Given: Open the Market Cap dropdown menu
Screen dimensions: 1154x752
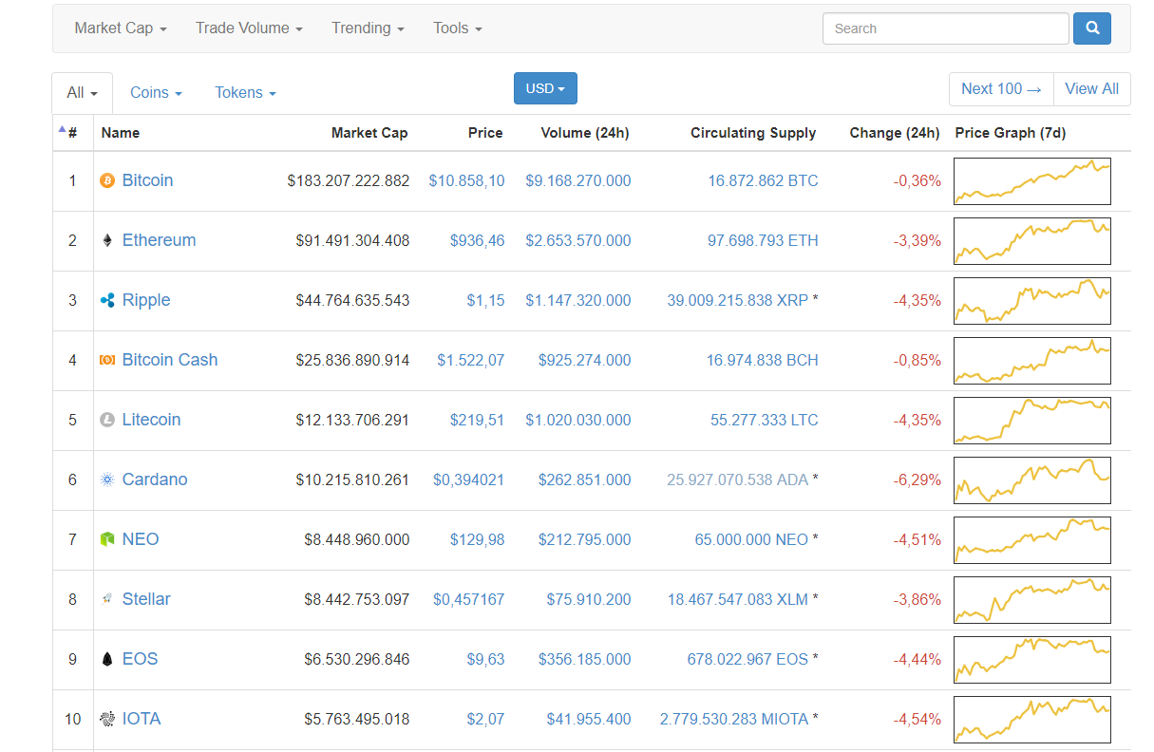Looking at the screenshot, I should [x=121, y=28].
